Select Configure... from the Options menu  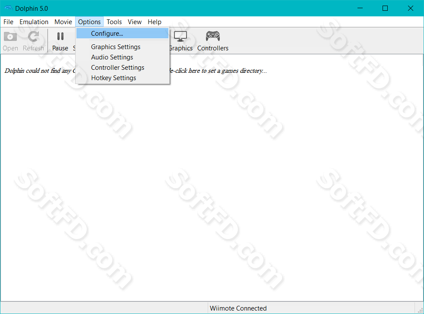pyautogui.click(x=122, y=34)
